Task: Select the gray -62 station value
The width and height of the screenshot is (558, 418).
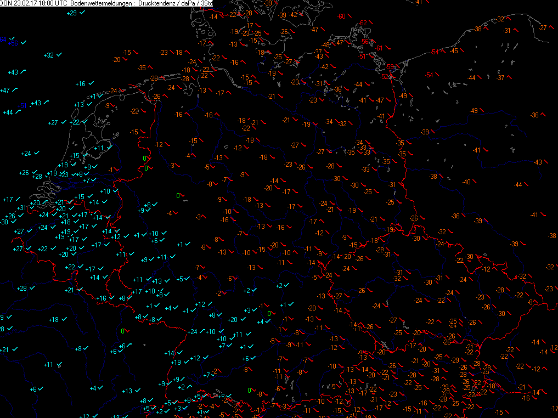Action: (x=363, y=22)
